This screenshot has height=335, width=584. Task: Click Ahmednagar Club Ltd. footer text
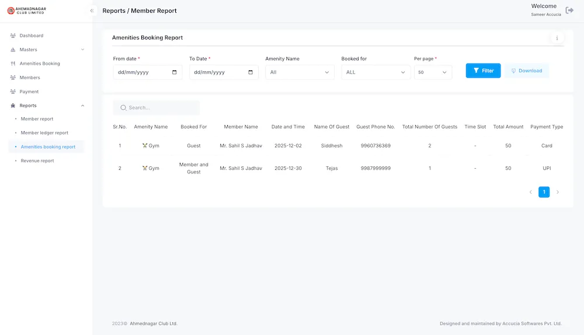[154, 324]
